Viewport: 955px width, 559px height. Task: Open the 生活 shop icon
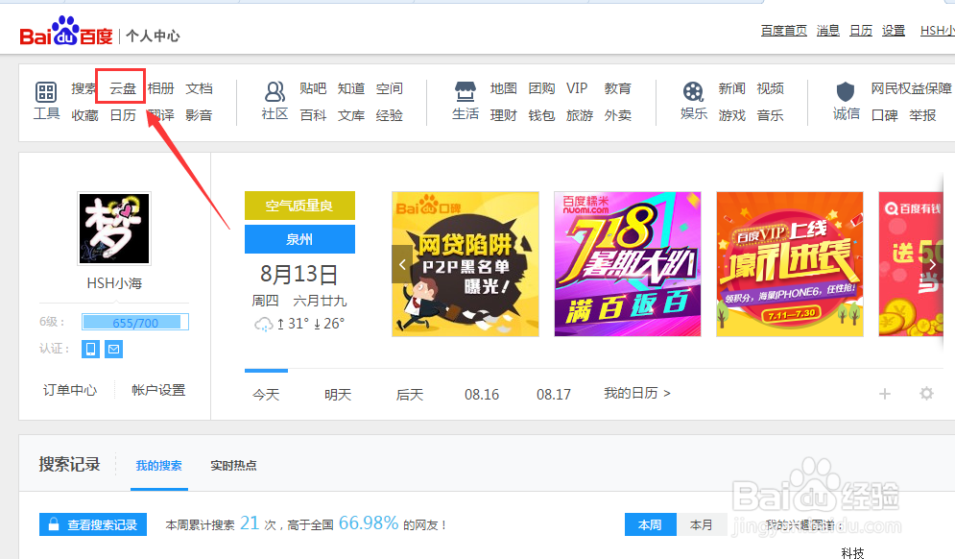pyautogui.click(x=466, y=92)
